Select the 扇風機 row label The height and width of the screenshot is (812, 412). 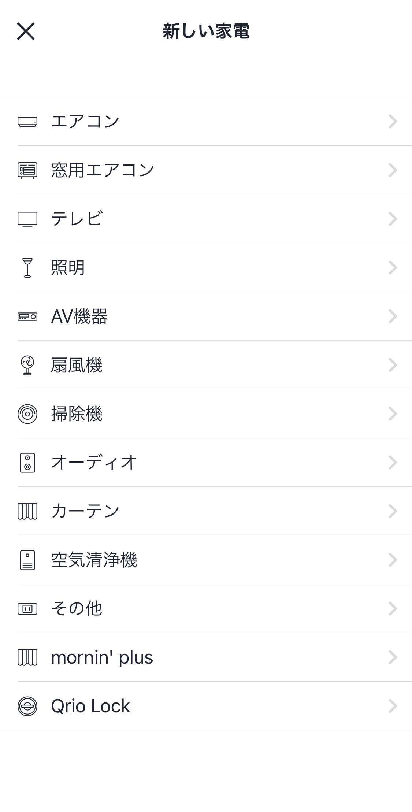[x=77, y=365]
